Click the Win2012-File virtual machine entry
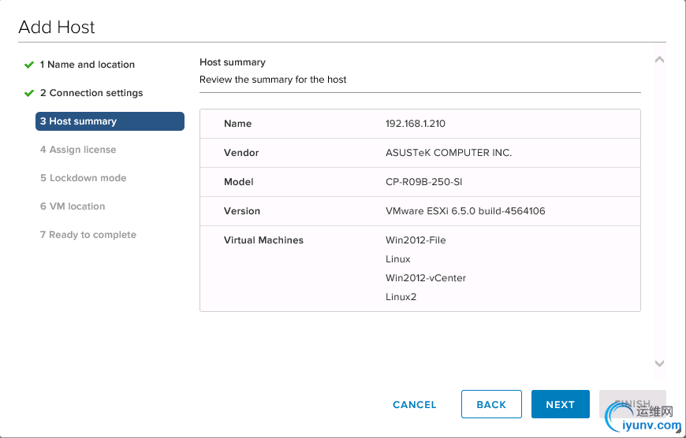Screen dimensions: 686x438 tap(416, 240)
